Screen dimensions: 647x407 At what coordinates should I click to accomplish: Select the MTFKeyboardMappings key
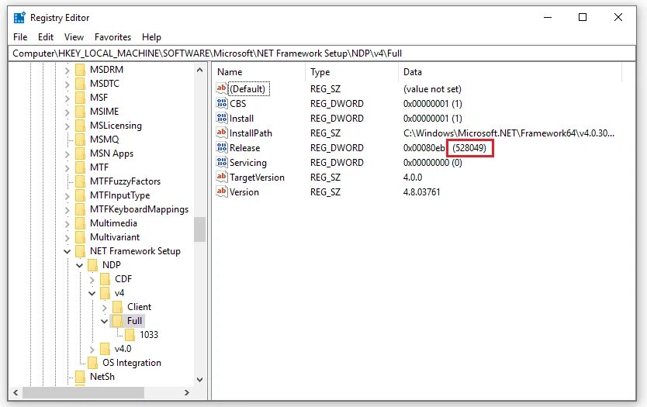point(139,209)
